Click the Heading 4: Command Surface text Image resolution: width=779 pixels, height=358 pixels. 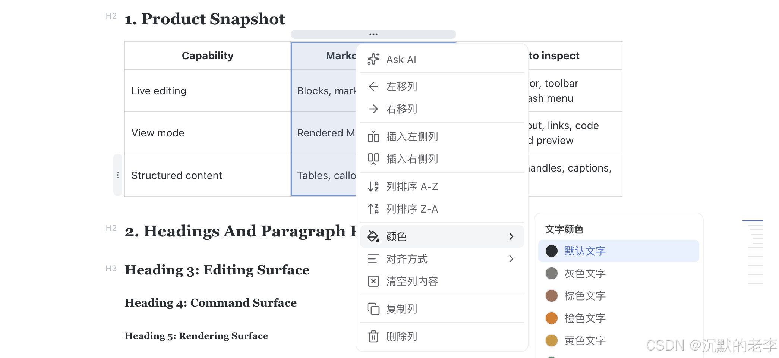[x=211, y=302]
